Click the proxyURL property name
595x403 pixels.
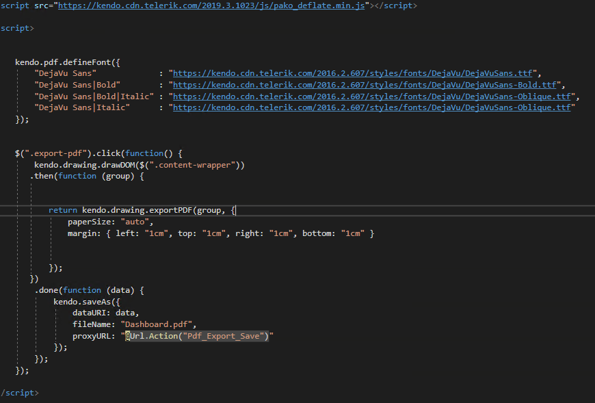pyautogui.click(x=92, y=336)
